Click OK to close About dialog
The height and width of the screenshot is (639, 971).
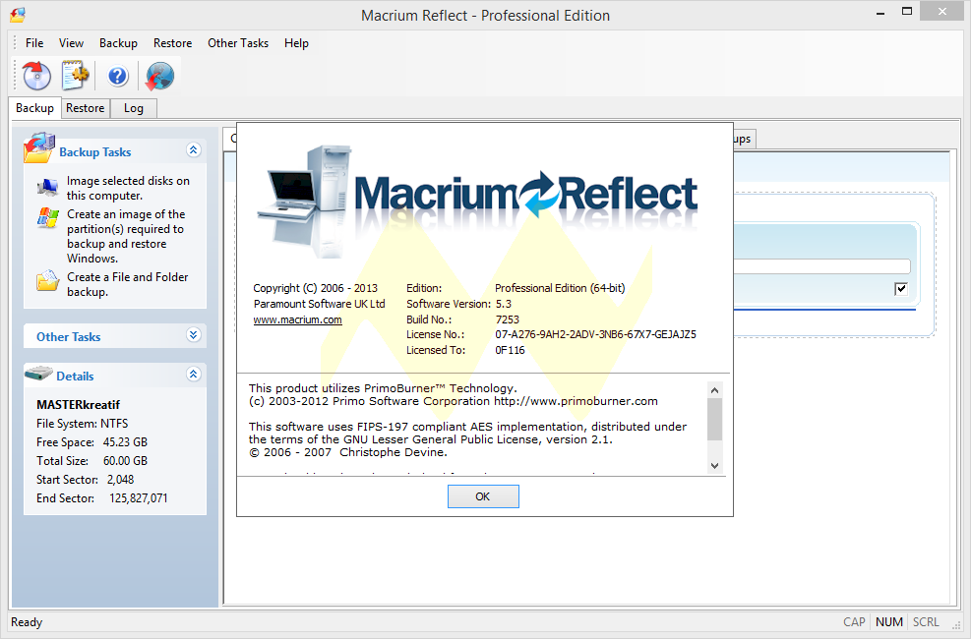coord(483,496)
